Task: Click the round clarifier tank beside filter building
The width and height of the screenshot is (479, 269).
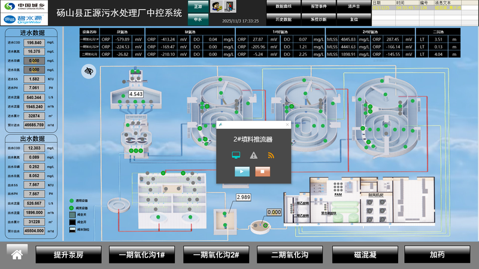Action: tap(119, 205)
